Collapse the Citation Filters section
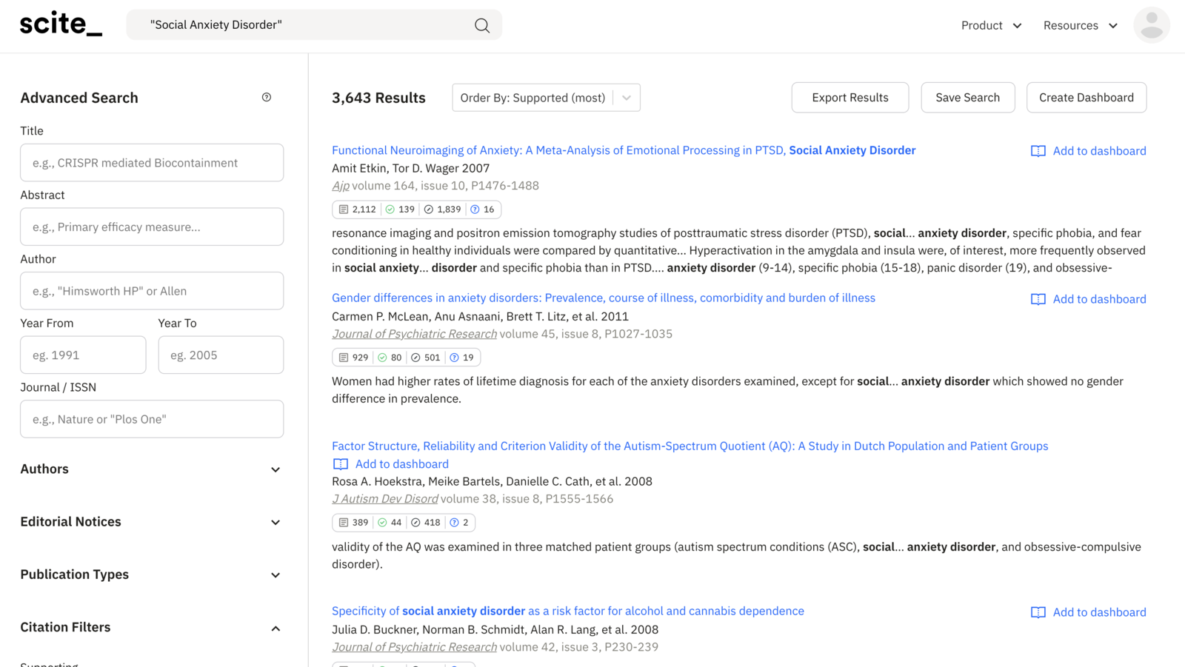Screen dimensions: 1185x667 tap(276, 628)
